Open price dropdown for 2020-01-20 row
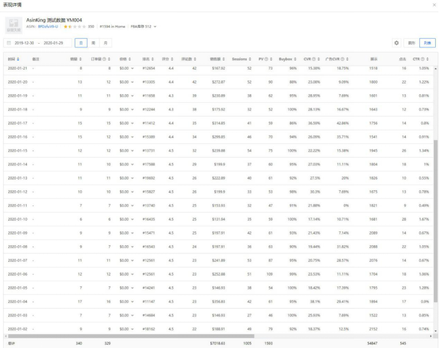Viewport: 439px width, 348px height. 133,82
